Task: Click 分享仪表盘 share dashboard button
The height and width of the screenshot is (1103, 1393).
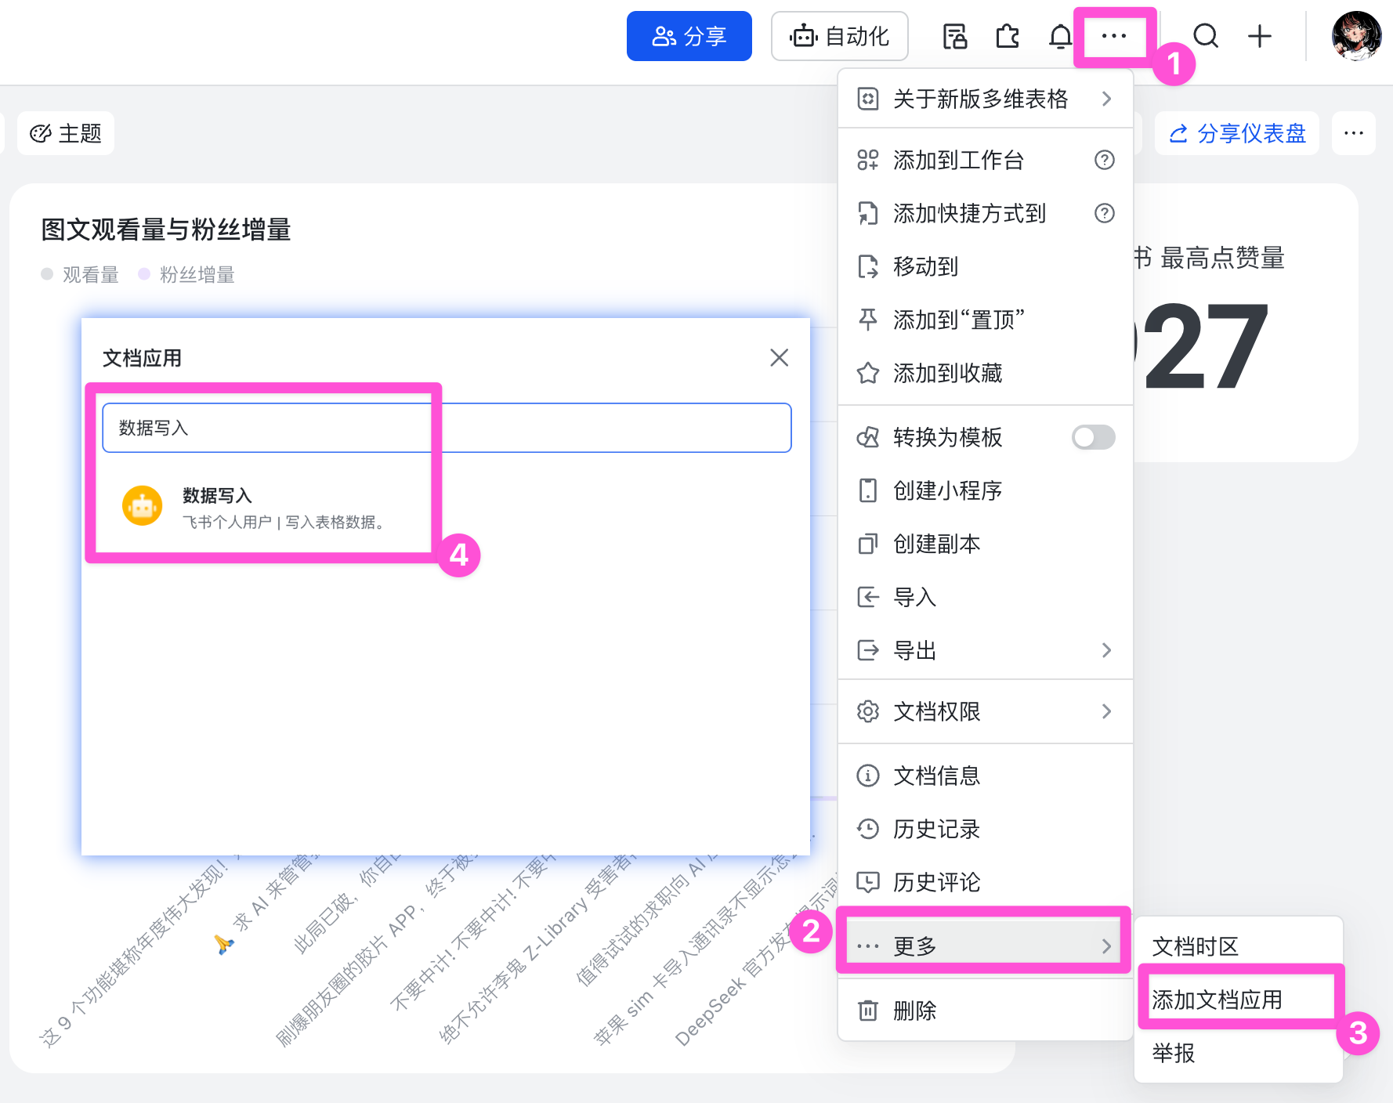Action: pyautogui.click(x=1237, y=133)
